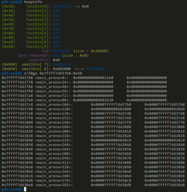Viewport: 187px width, 192px height.
Task: Click the '(0xa0)' size label
Action: pyautogui.click(x=8, y=42)
